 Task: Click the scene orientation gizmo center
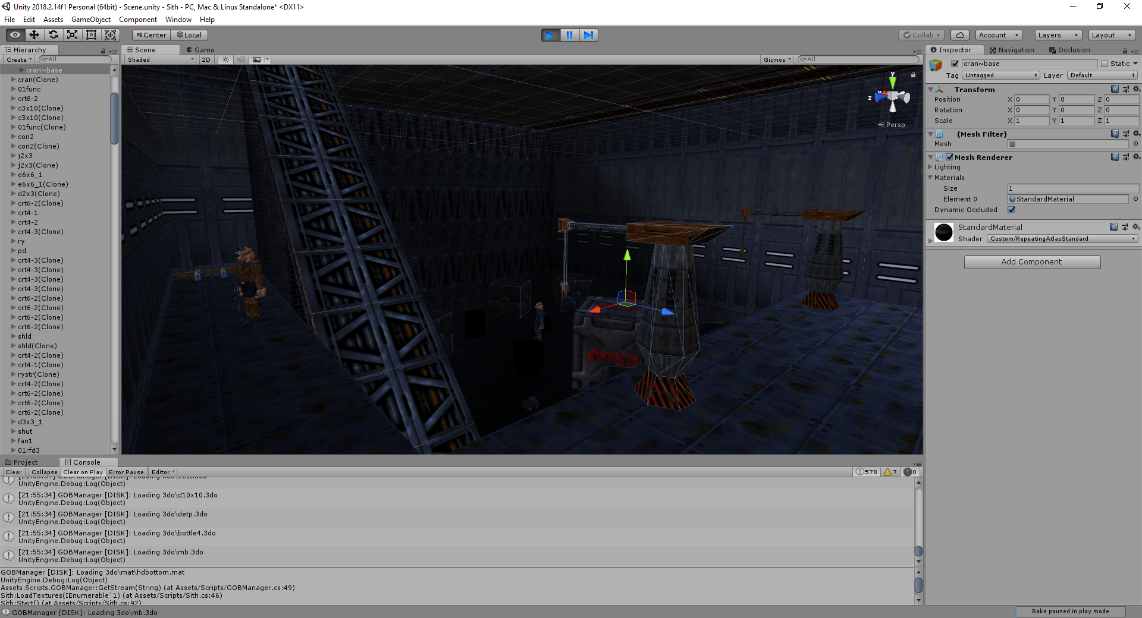(x=893, y=96)
